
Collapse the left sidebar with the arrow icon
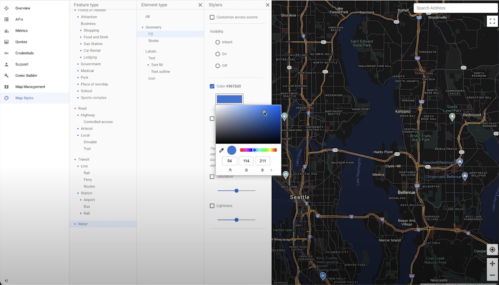point(6,281)
